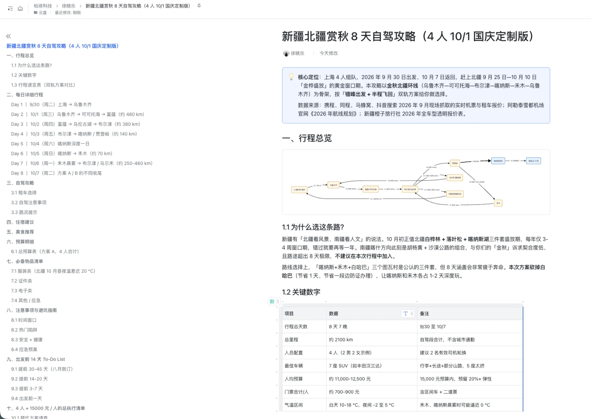
Task: Jump to 二、每日详细行程 section
Action: point(25,95)
